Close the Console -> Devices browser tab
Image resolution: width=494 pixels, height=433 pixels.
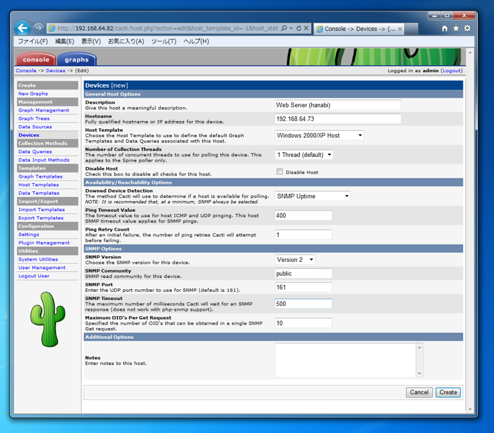400,29
